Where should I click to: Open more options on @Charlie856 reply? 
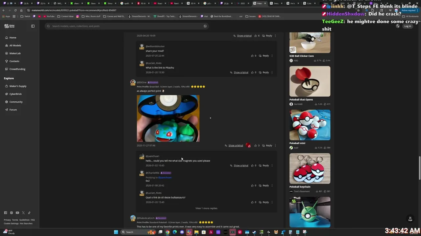pyautogui.click(x=272, y=186)
